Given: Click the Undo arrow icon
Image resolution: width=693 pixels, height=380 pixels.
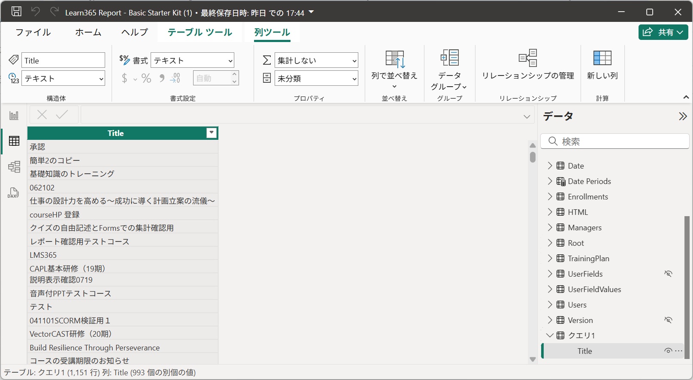Looking at the screenshot, I should (x=35, y=12).
